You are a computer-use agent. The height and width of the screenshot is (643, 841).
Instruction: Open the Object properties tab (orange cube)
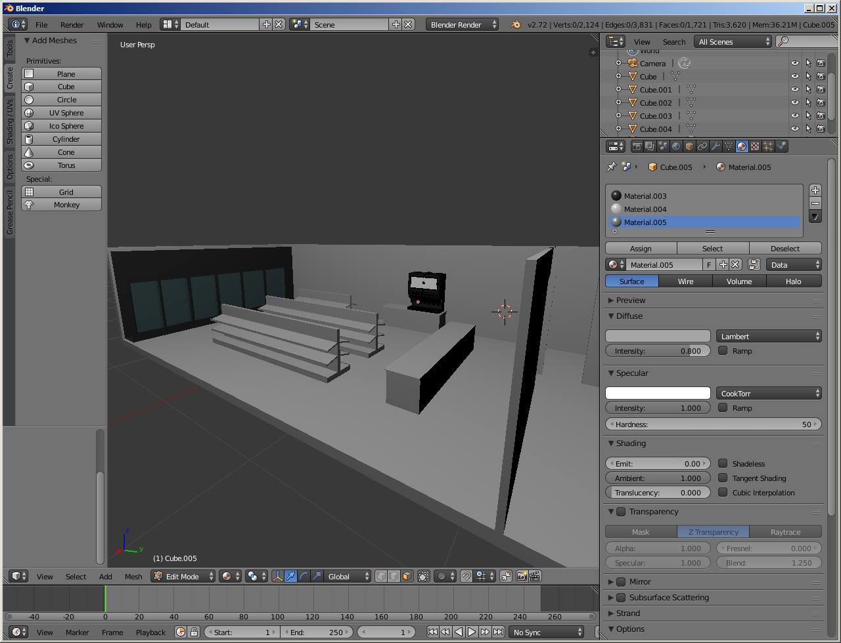[689, 146]
